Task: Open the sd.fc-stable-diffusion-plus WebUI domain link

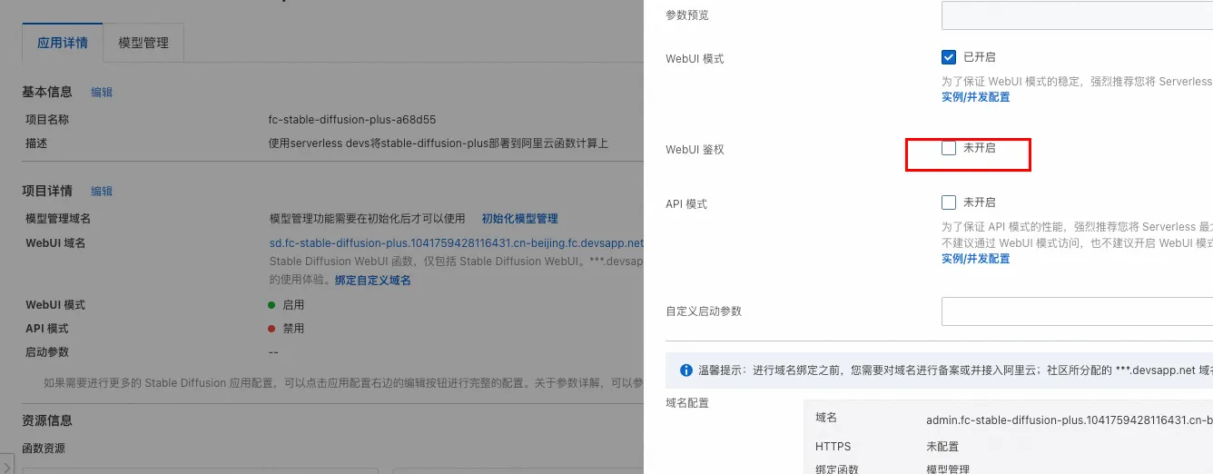Action: point(457,243)
